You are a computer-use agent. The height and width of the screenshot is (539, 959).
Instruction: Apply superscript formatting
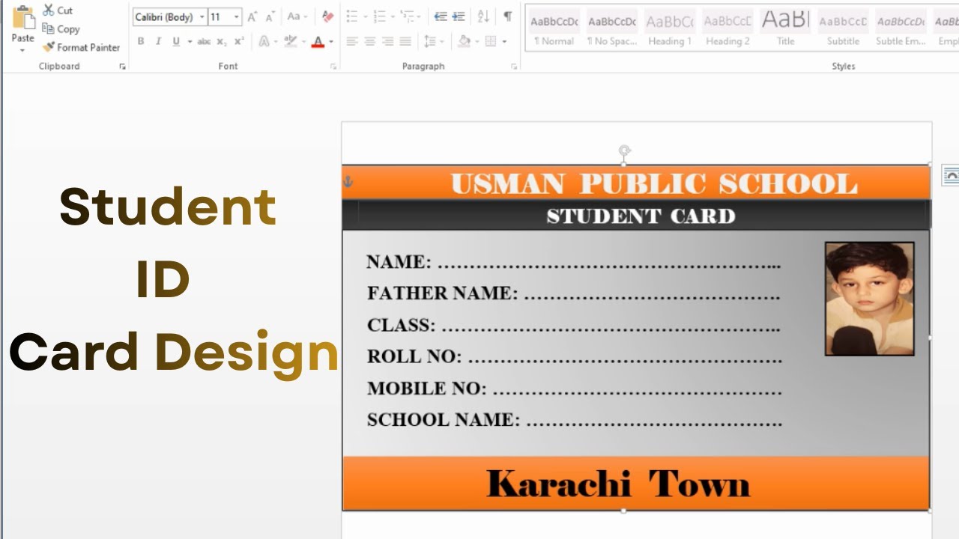click(239, 42)
